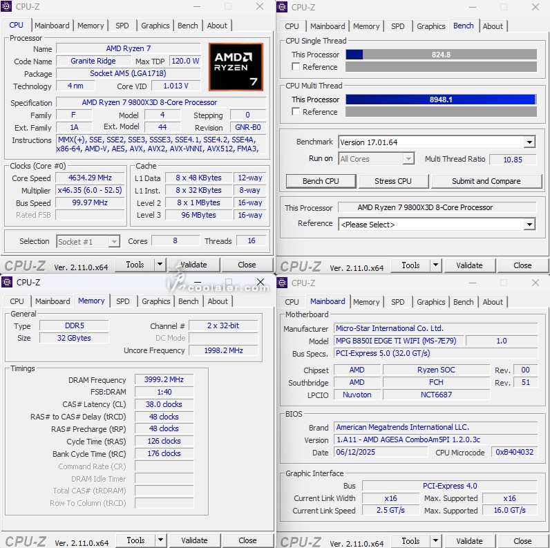Click Bus Specs PCI-Express 5.0 field

[436, 353]
